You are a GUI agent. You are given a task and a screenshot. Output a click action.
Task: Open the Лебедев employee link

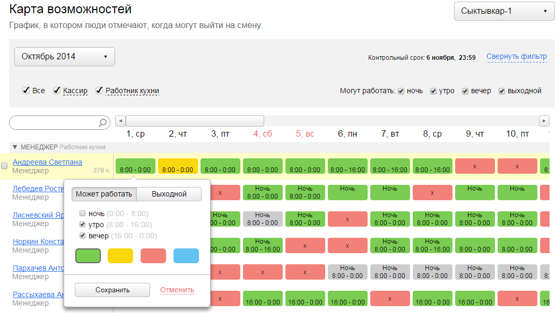pos(38,189)
